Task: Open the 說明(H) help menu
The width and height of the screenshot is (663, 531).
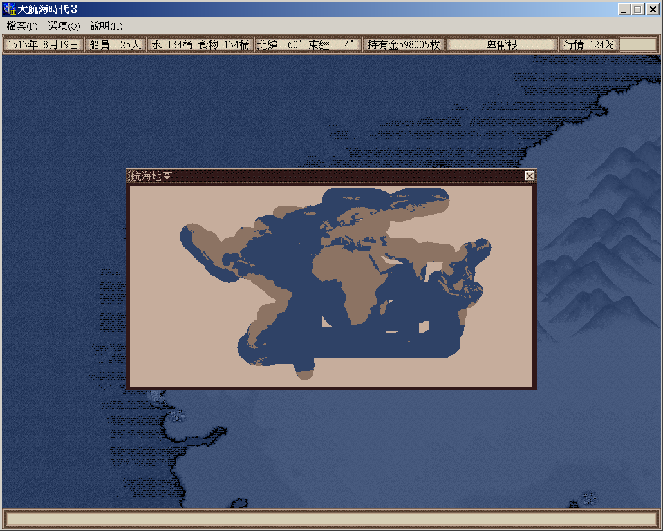Action: (106, 26)
